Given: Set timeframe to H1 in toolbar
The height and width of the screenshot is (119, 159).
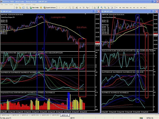Looking at the screenshot, I should pyautogui.click(x=131, y=8).
